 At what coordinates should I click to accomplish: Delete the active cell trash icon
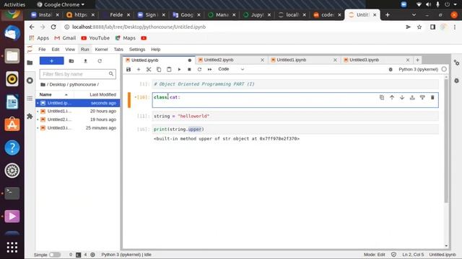coord(432,98)
